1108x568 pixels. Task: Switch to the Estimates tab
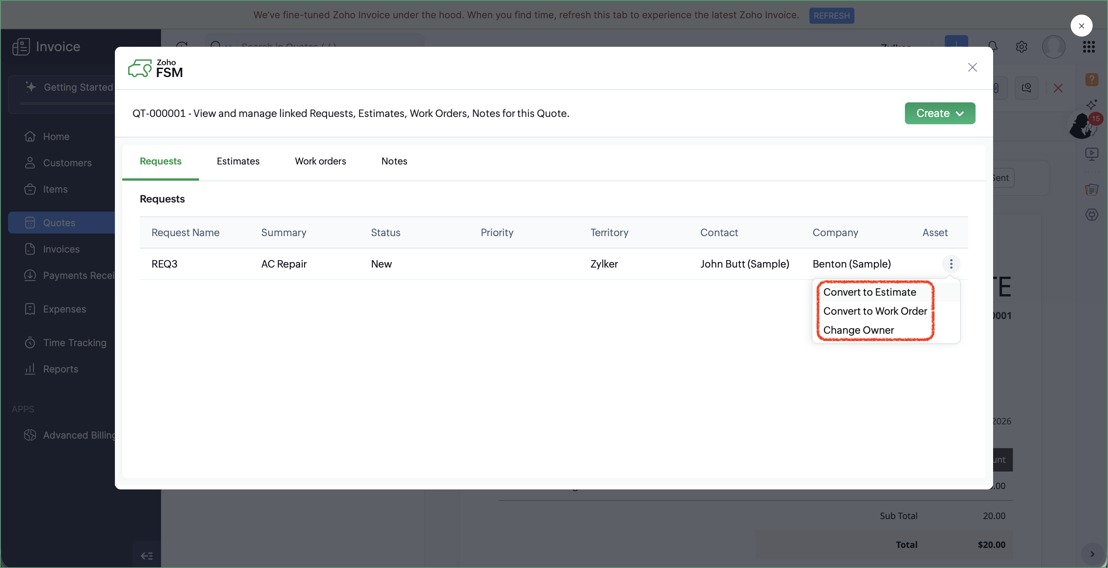[238, 161]
